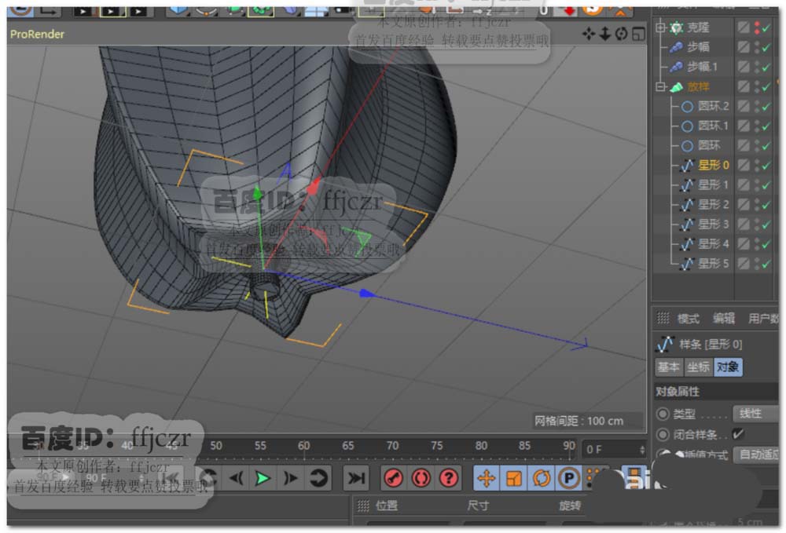Click the radio circle beside 类型
The width and height of the screenshot is (786, 533).
point(663,414)
